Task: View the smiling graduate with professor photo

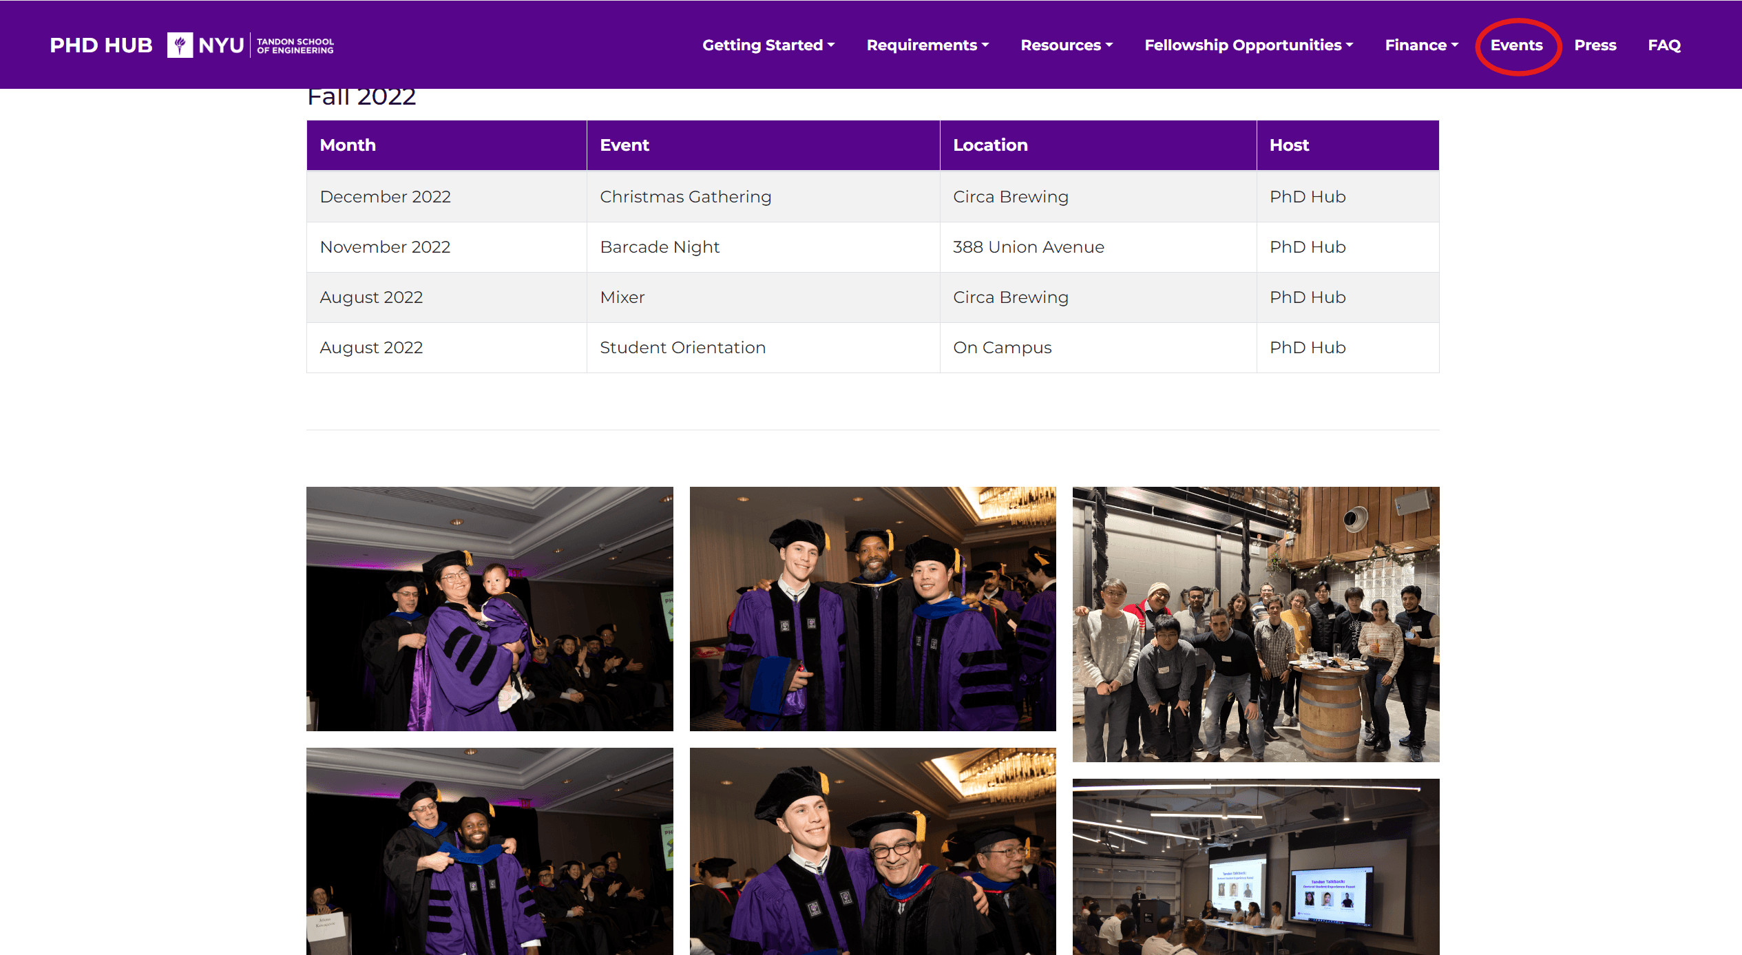Action: (x=872, y=851)
